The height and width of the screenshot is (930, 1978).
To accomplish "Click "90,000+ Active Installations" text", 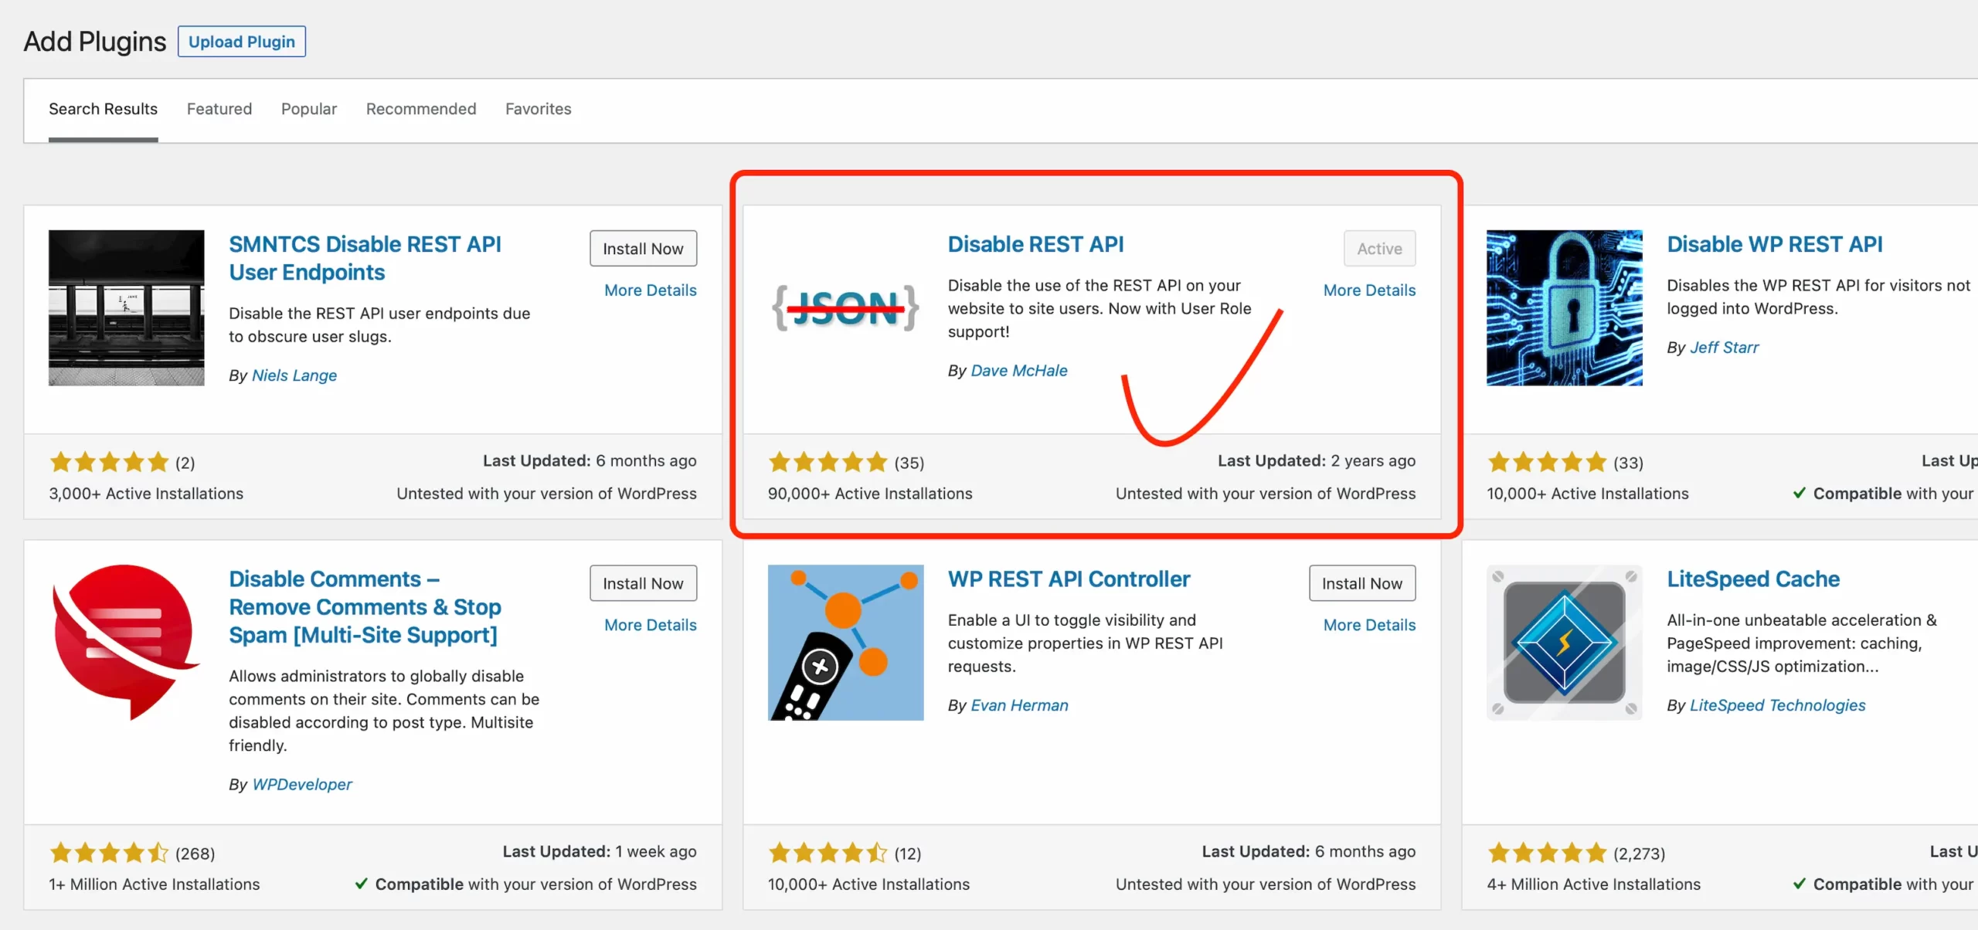I will 870,494.
